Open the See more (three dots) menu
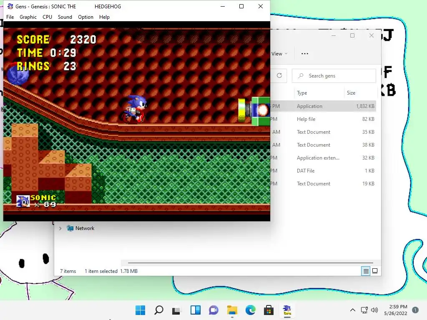Image resolution: width=427 pixels, height=320 pixels. pos(305,54)
